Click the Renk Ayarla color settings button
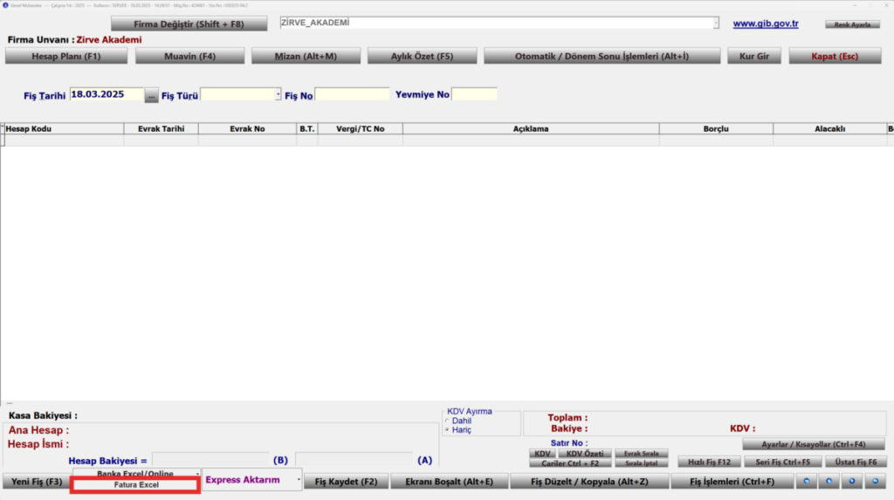 click(x=852, y=24)
